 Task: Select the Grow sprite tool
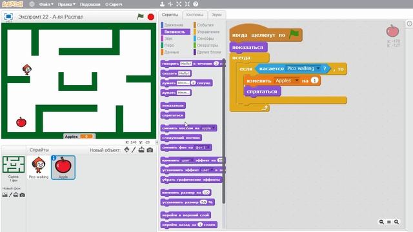[x=179, y=4]
